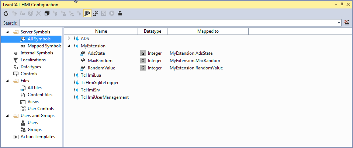Click the symbol icon beside MaxRandom
This screenshot has width=353, height=148.
coord(83,61)
